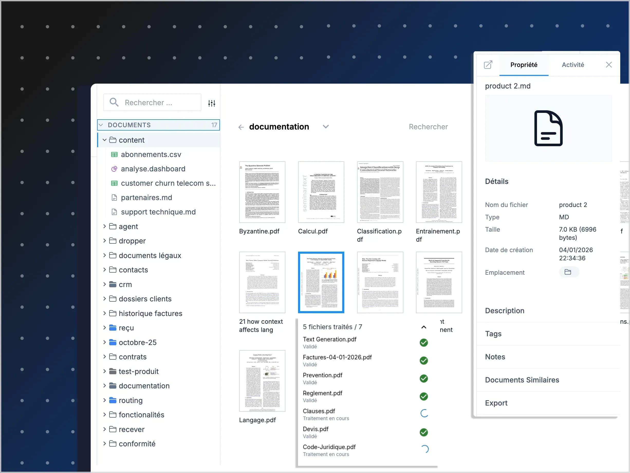
Task: Click the back arrow next to documentation
Action: [241, 127]
